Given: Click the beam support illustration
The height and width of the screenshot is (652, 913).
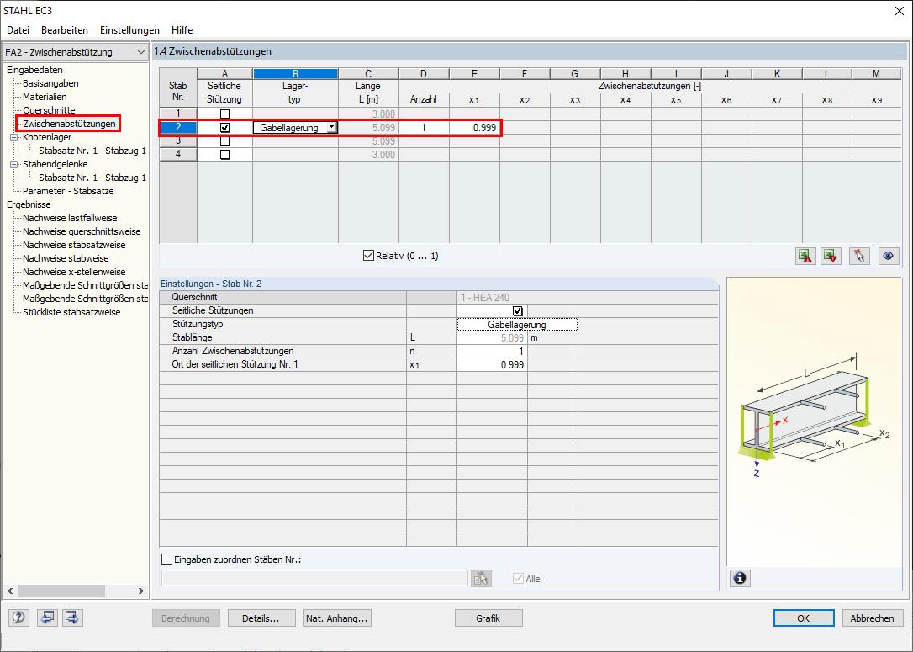Looking at the screenshot, I should coord(815,421).
